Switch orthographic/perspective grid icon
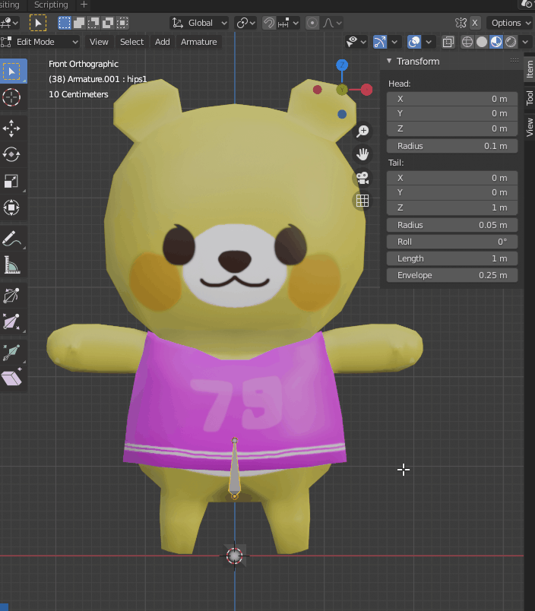535x611 pixels. (362, 201)
